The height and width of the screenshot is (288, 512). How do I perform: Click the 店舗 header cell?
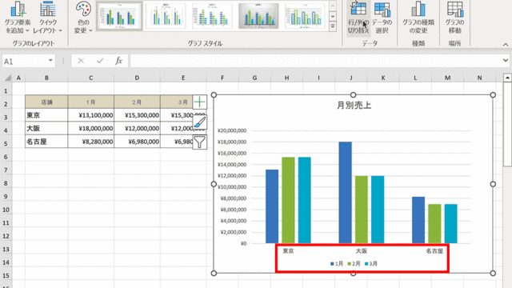(46, 102)
